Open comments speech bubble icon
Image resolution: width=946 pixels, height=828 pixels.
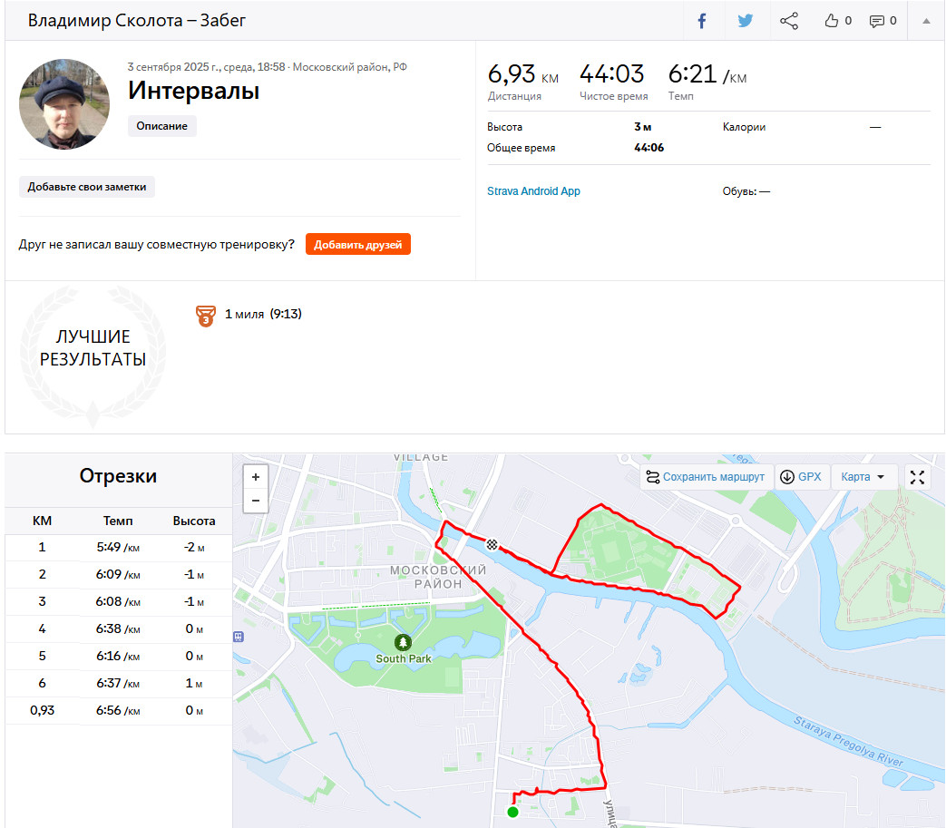pyautogui.click(x=877, y=21)
